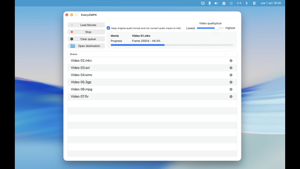Select Video 06.mpg in the queue

(x=152, y=89)
